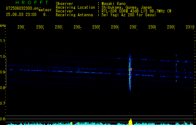Click the date stamp 25.06.03 23:00
This screenshot has height=125, width=196.
click(x=21, y=15)
